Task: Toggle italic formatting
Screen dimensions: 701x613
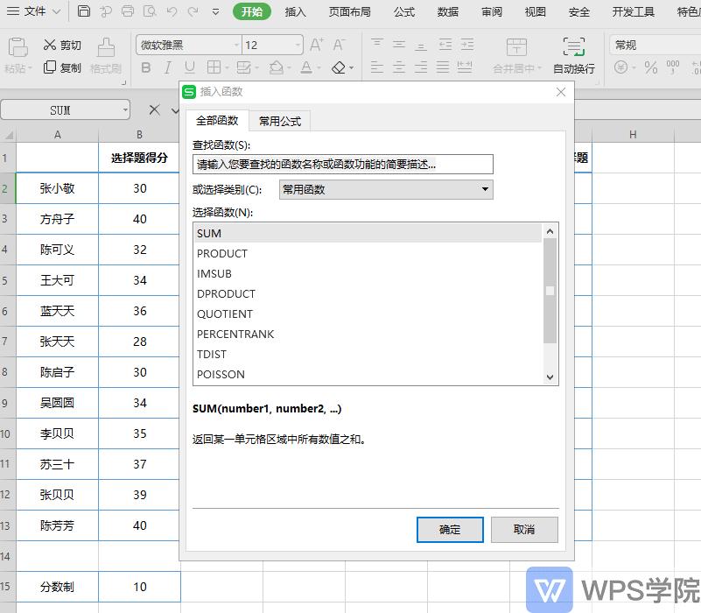Action: (167, 67)
